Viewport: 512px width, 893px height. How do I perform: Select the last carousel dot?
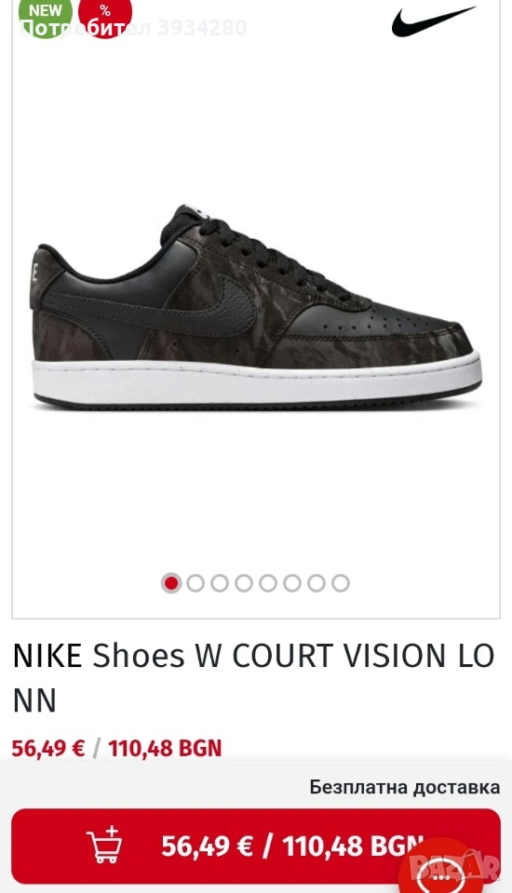click(341, 583)
